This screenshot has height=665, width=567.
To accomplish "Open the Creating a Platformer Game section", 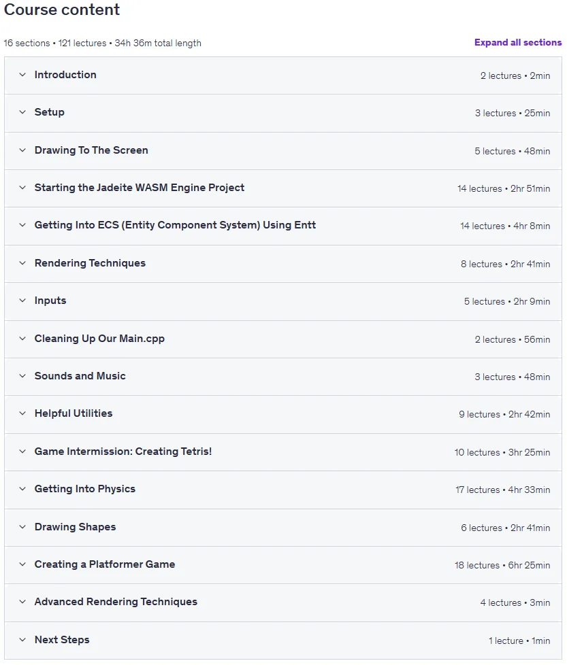I will 283,565.
